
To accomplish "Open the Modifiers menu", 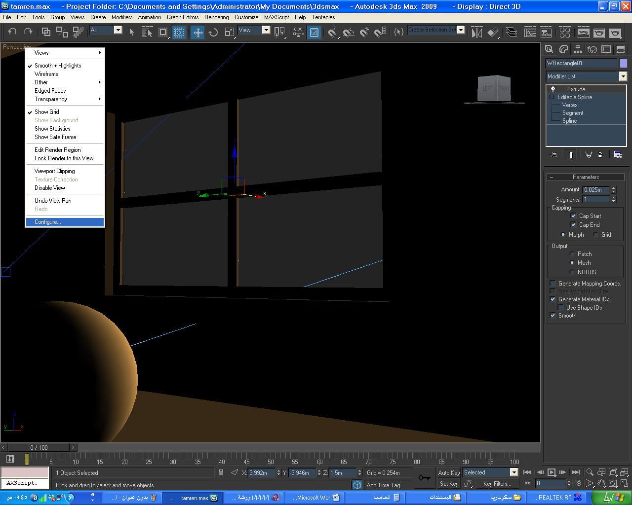I will coord(122,17).
